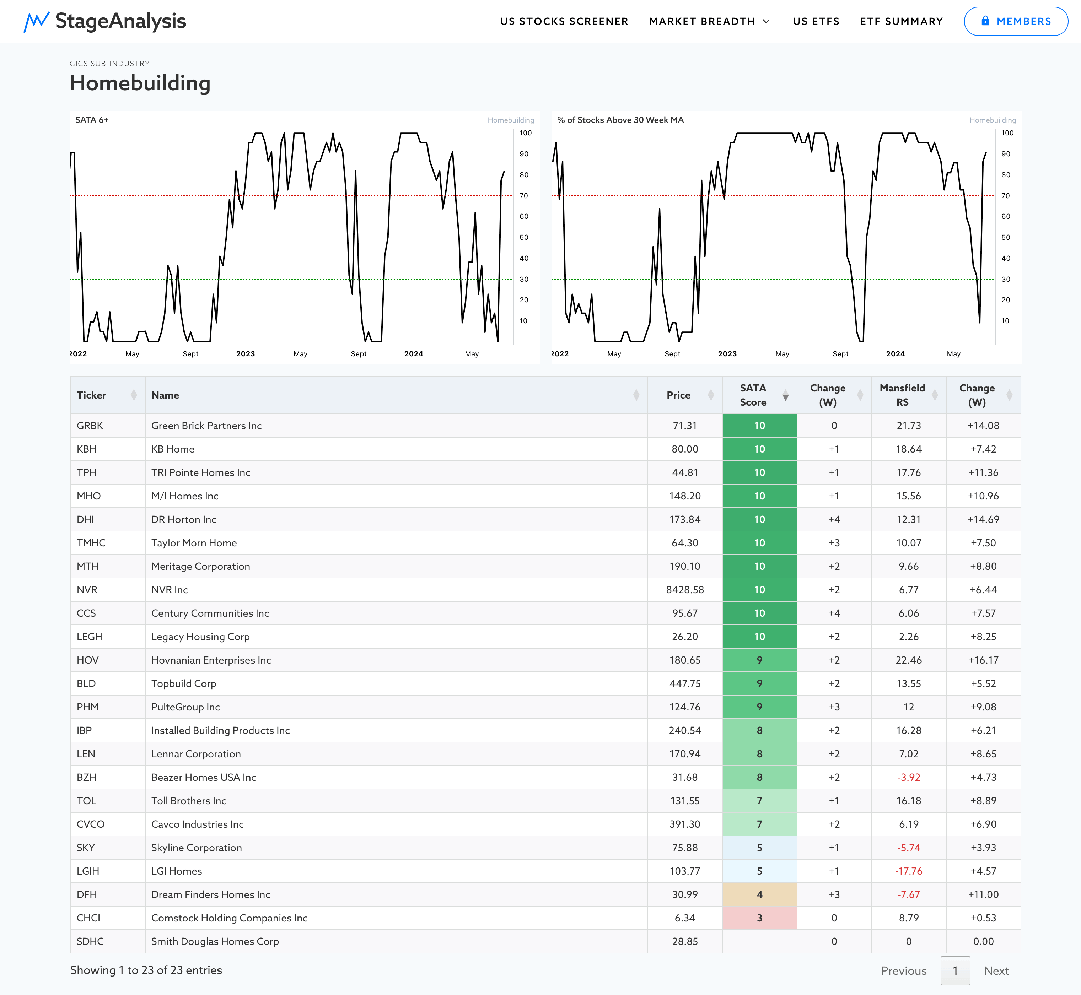Click LGIH Mansfield RS -17.76
1081x995 pixels.
click(909, 871)
